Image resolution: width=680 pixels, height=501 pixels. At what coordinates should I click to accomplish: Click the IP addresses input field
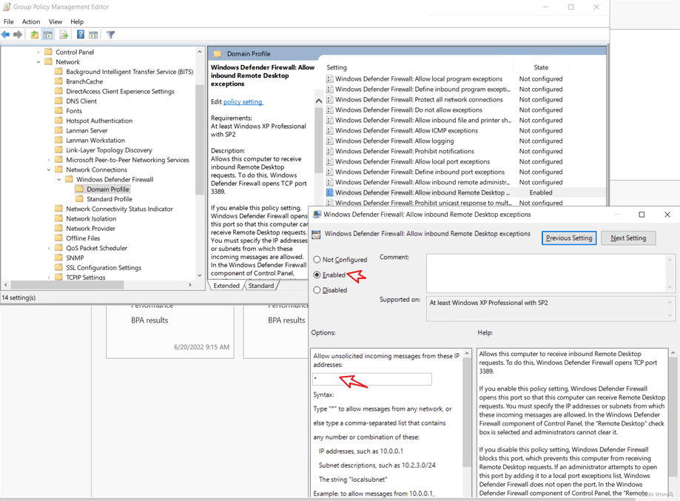372,379
